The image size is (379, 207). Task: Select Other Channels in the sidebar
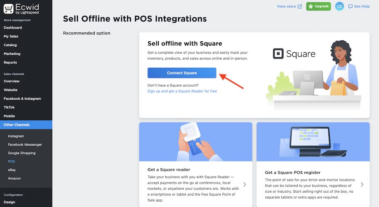tap(26, 125)
